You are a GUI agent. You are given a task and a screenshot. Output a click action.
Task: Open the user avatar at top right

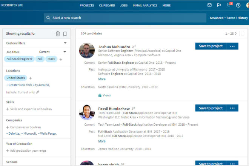(x=247, y=5)
